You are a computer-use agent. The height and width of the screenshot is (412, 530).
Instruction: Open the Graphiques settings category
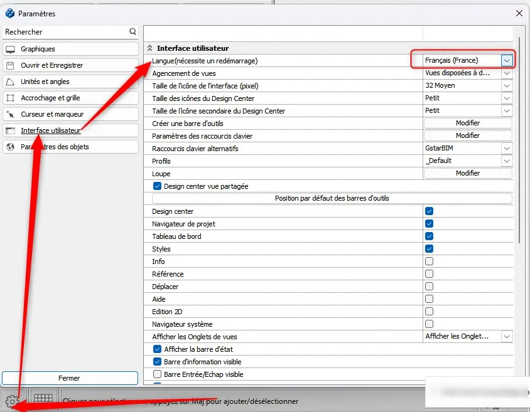[70, 49]
